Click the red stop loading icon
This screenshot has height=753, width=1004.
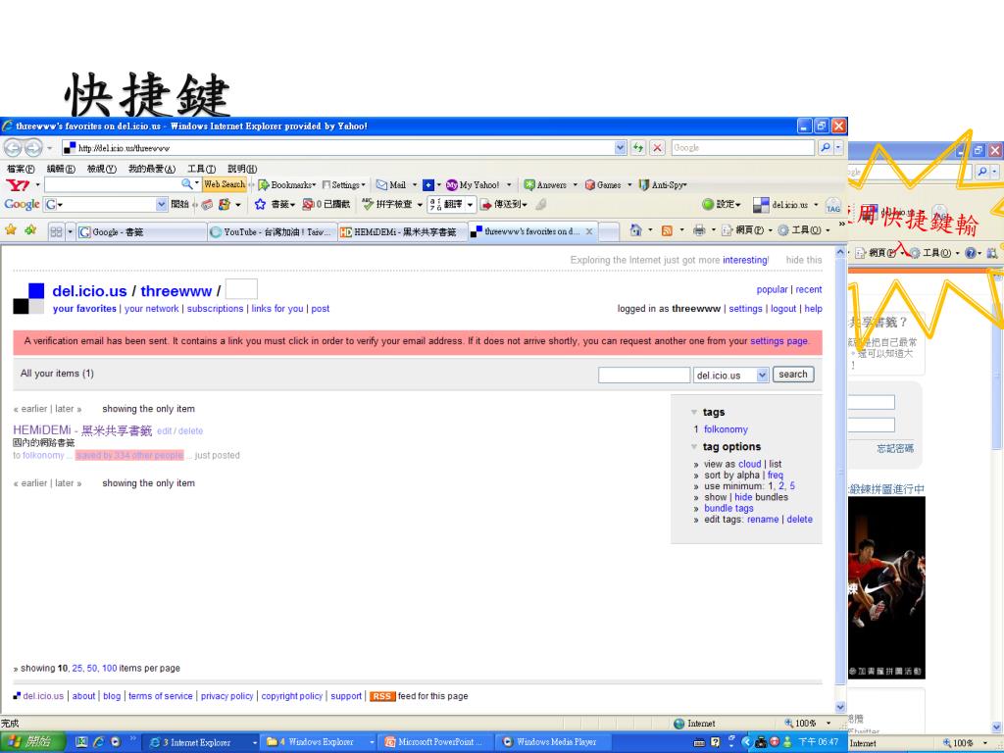coord(657,148)
